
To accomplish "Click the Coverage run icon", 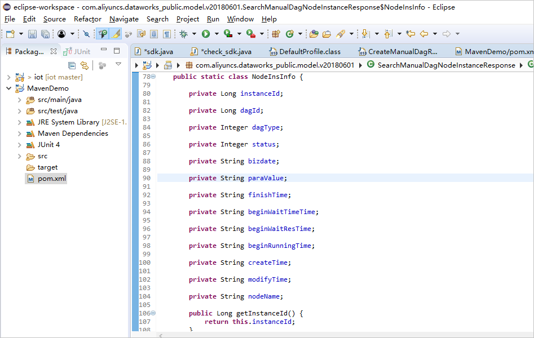I will point(228,34).
